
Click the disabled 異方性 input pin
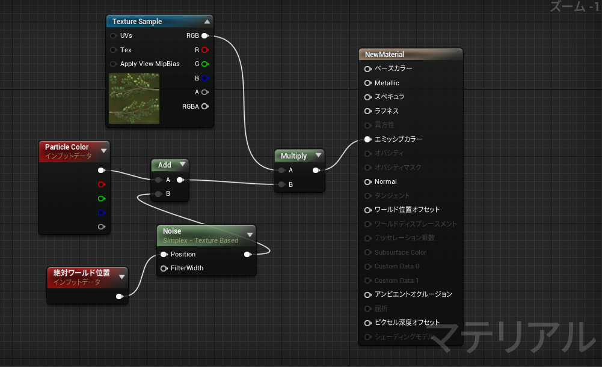pyautogui.click(x=368, y=126)
